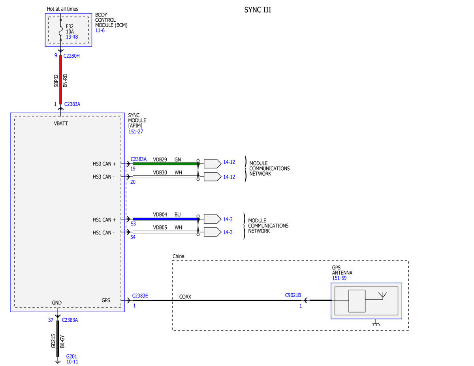Open the 151-27 SYNC module reference

(x=135, y=131)
